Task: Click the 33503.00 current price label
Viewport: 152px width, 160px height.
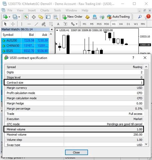Action: point(145,45)
